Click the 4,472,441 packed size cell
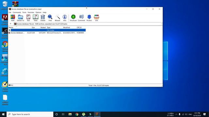This screenshot has width=209, height=117. point(42,33)
